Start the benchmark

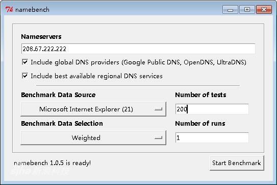[x=237, y=163]
